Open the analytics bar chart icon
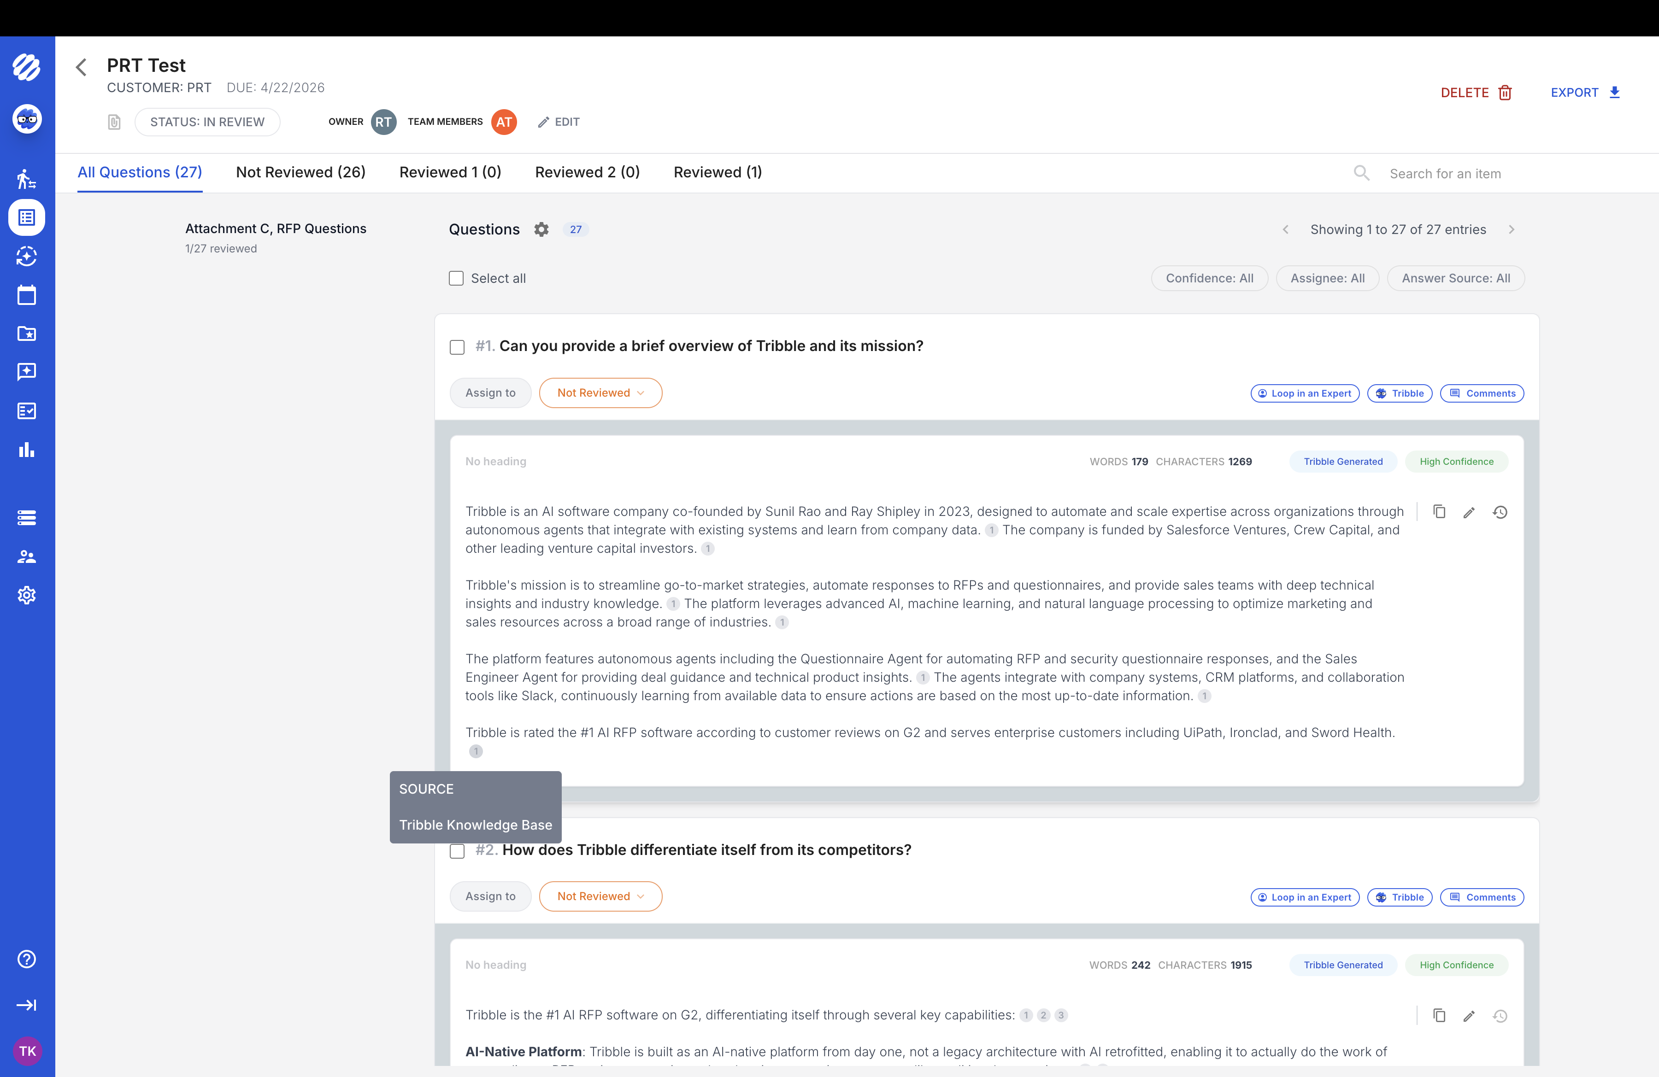This screenshot has width=1659, height=1077. 26,450
